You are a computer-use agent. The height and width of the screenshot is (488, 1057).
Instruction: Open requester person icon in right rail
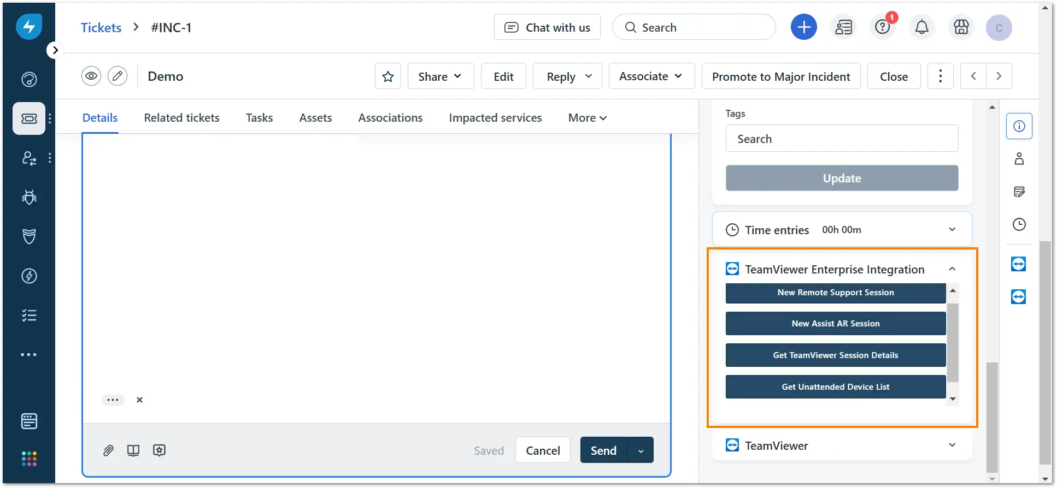(x=1019, y=159)
